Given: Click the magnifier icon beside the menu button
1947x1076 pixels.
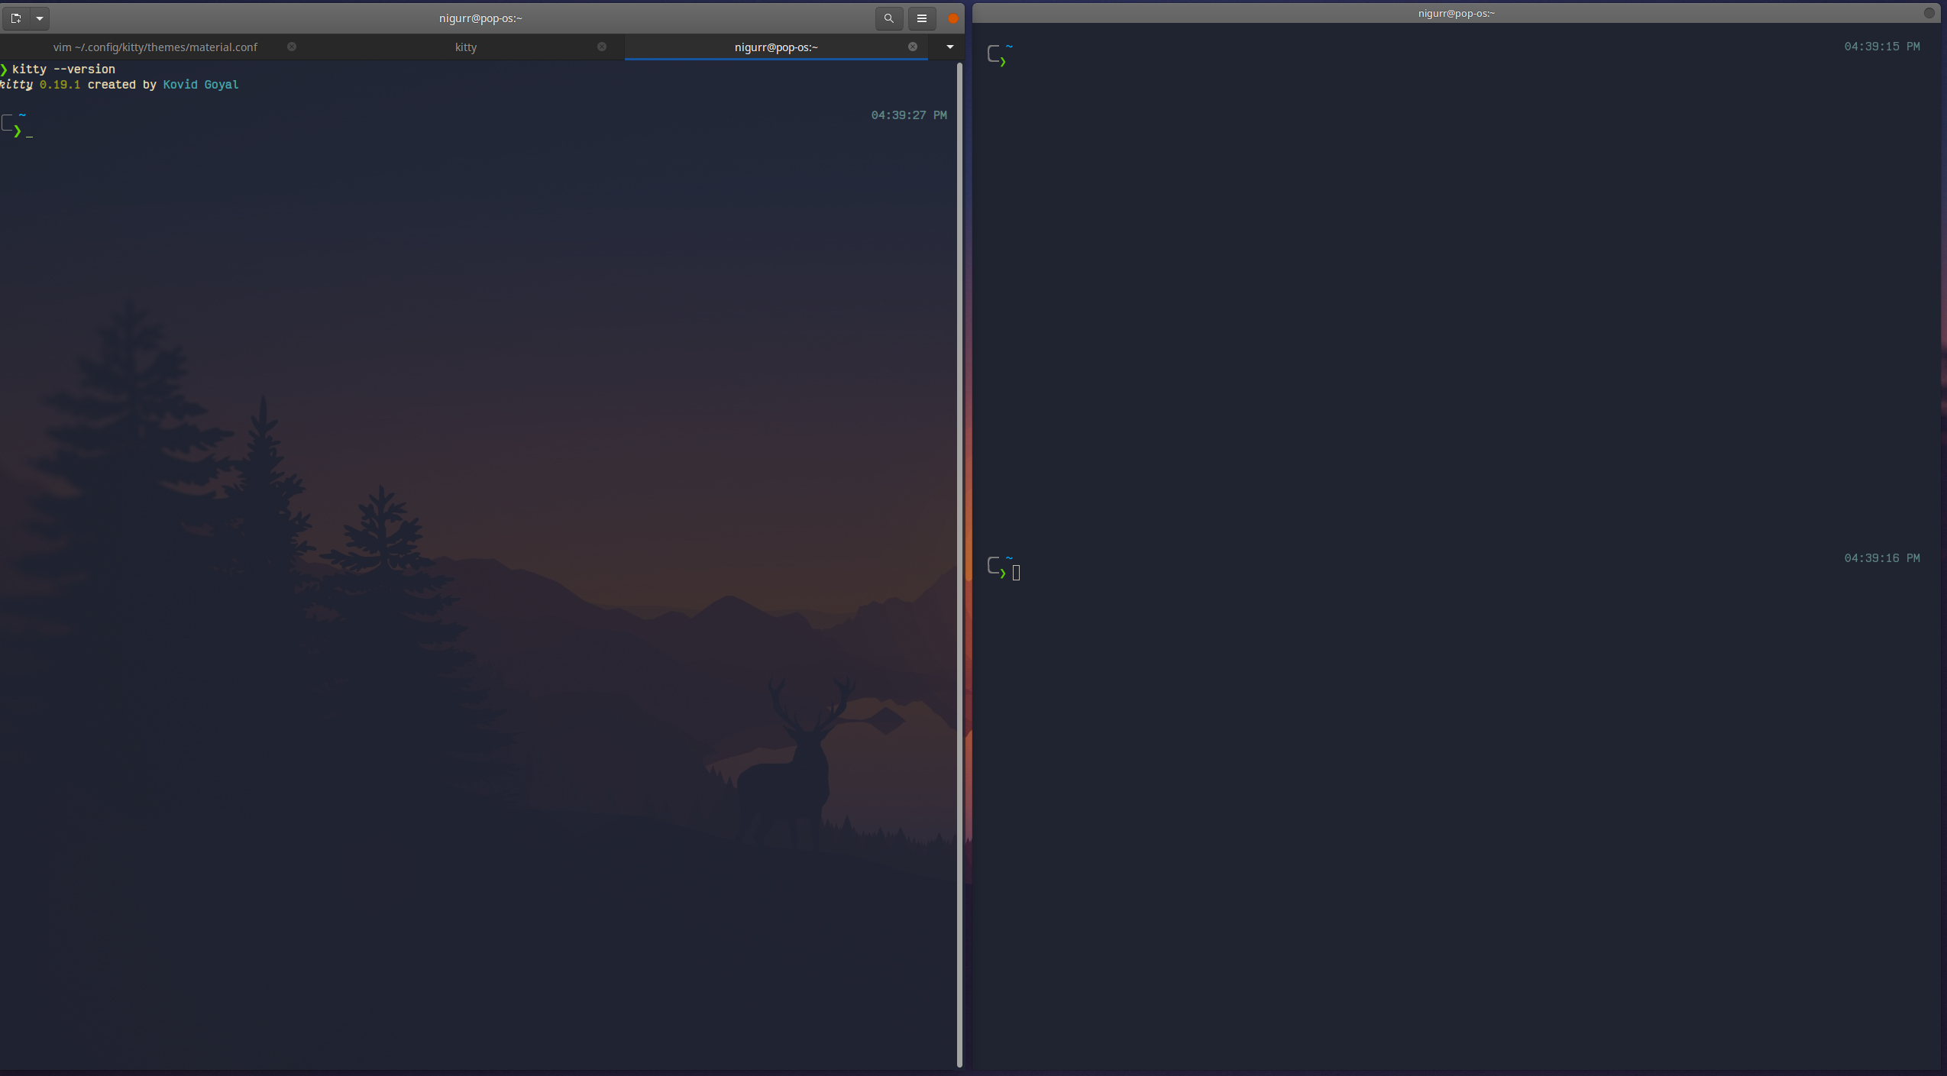Looking at the screenshot, I should (x=888, y=18).
